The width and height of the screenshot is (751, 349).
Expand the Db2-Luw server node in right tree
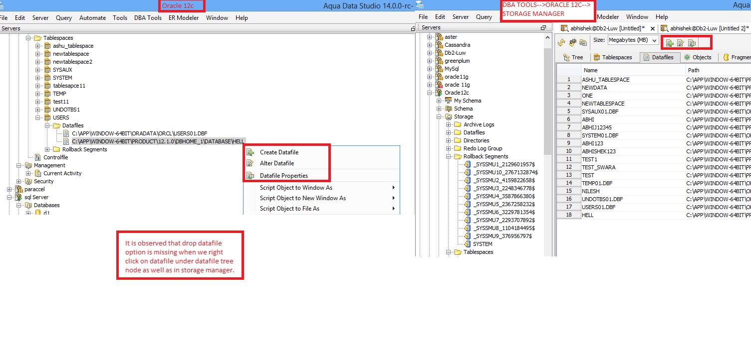430,53
